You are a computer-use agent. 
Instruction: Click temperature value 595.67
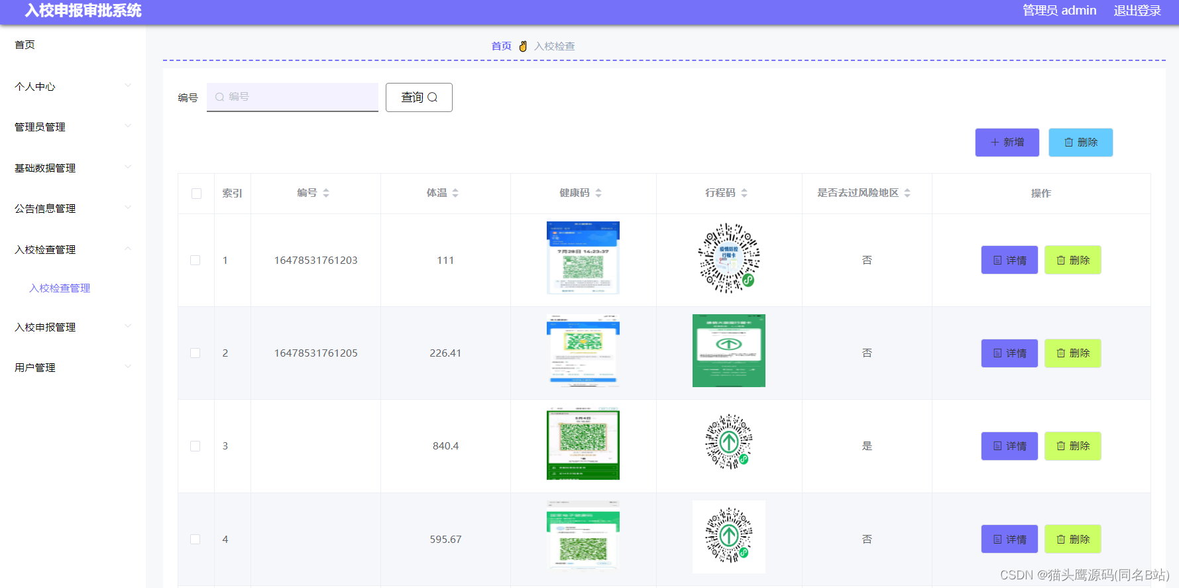445,539
